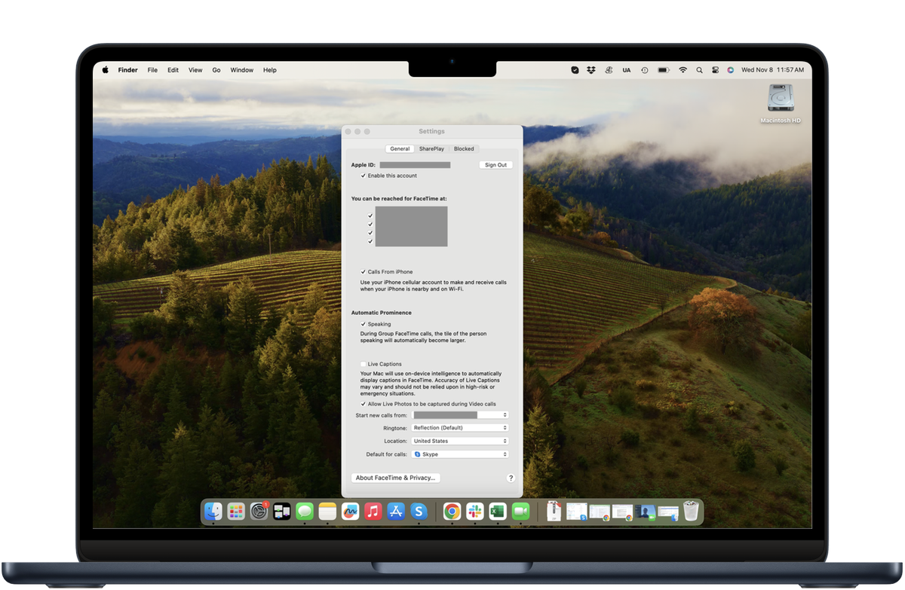Open Spotlight search from the menu bar
The height and width of the screenshot is (590, 905).
coord(699,69)
